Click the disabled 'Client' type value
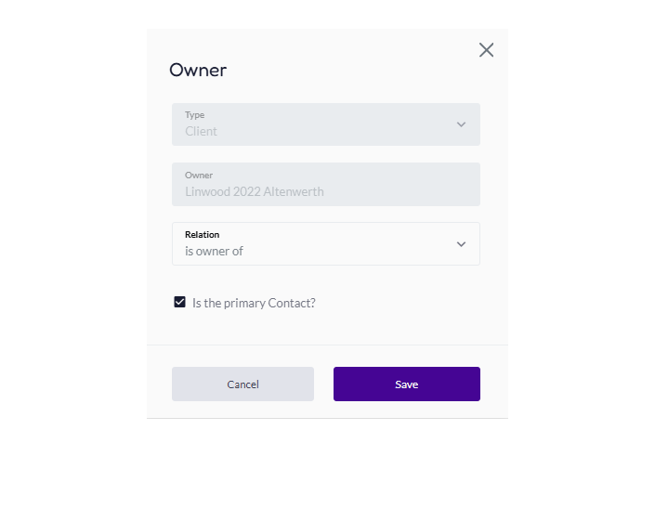This screenshot has height=508, width=655. coord(201,132)
